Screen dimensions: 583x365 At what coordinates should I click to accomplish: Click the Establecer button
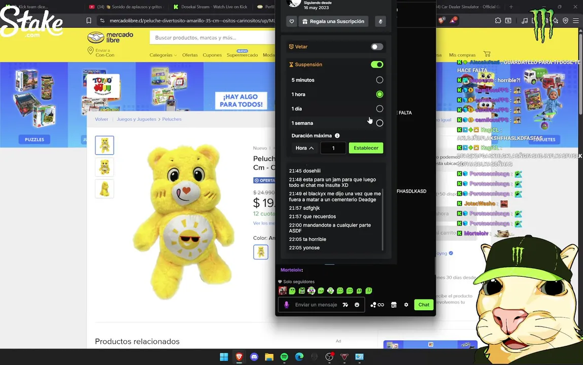pyautogui.click(x=366, y=148)
